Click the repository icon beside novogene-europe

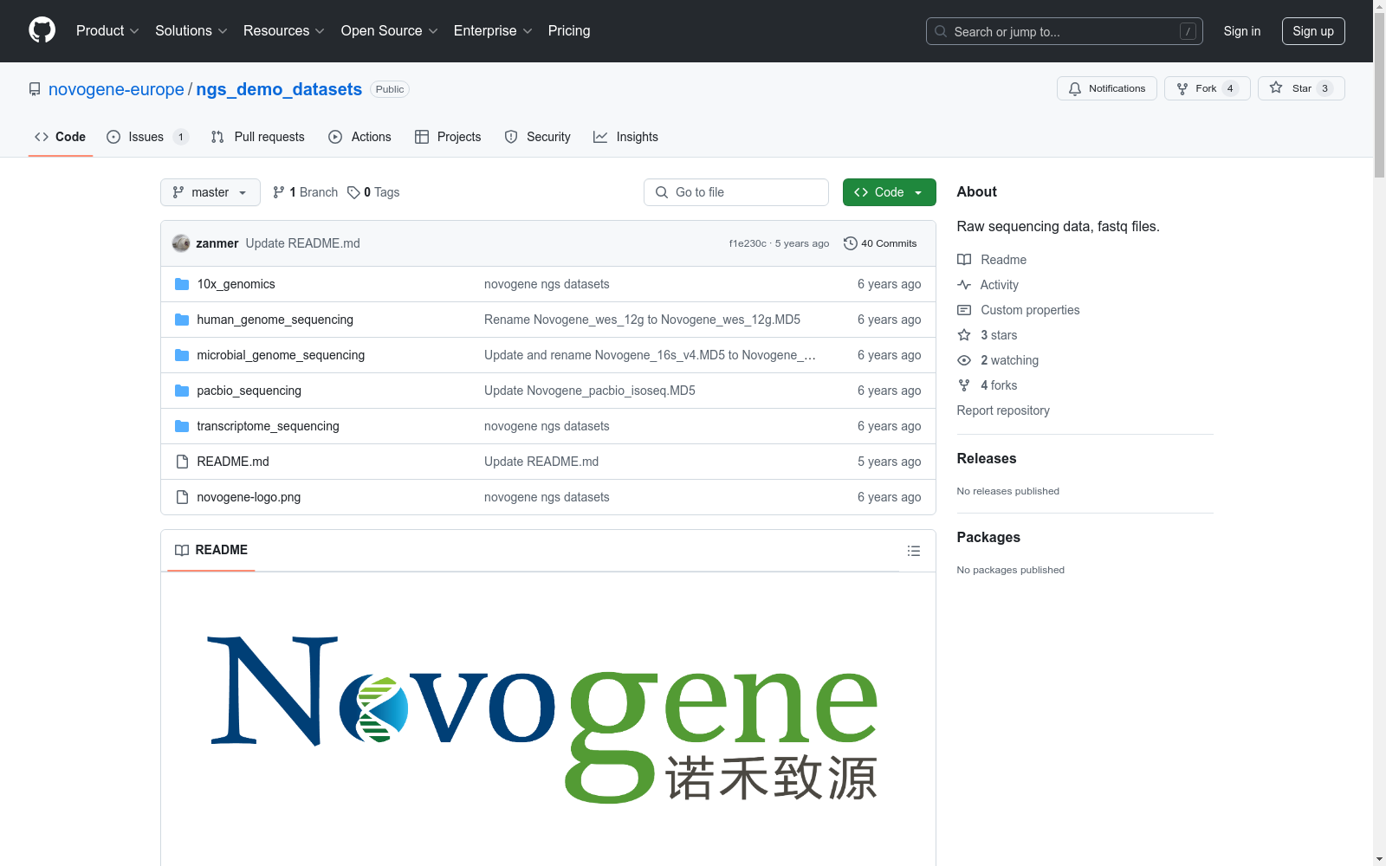pyautogui.click(x=35, y=89)
